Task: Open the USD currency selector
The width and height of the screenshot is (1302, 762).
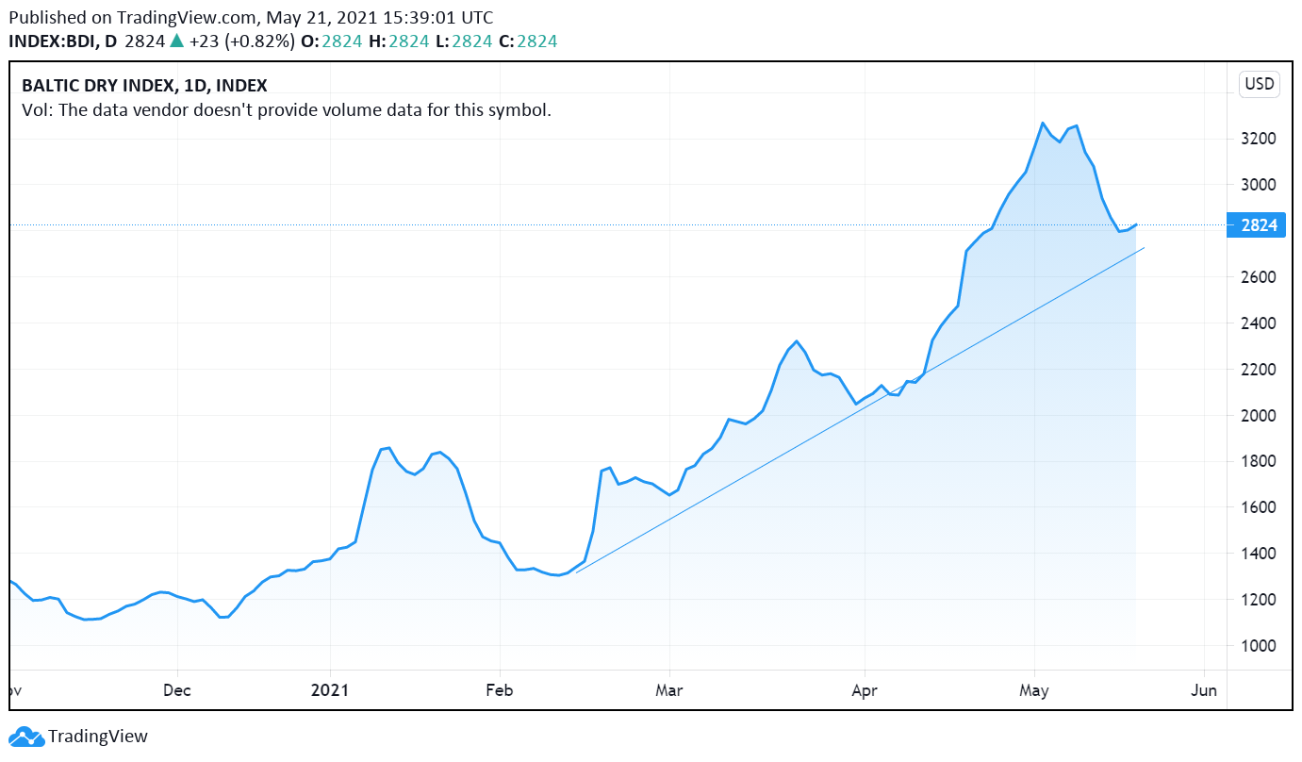Action: (1259, 84)
